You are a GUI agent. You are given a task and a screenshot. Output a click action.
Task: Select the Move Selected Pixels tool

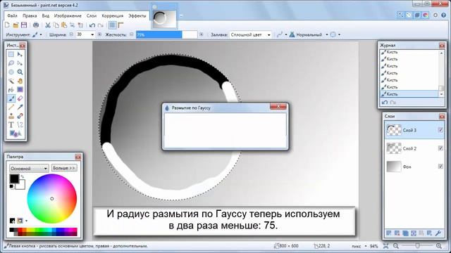(x=20, y=54)
